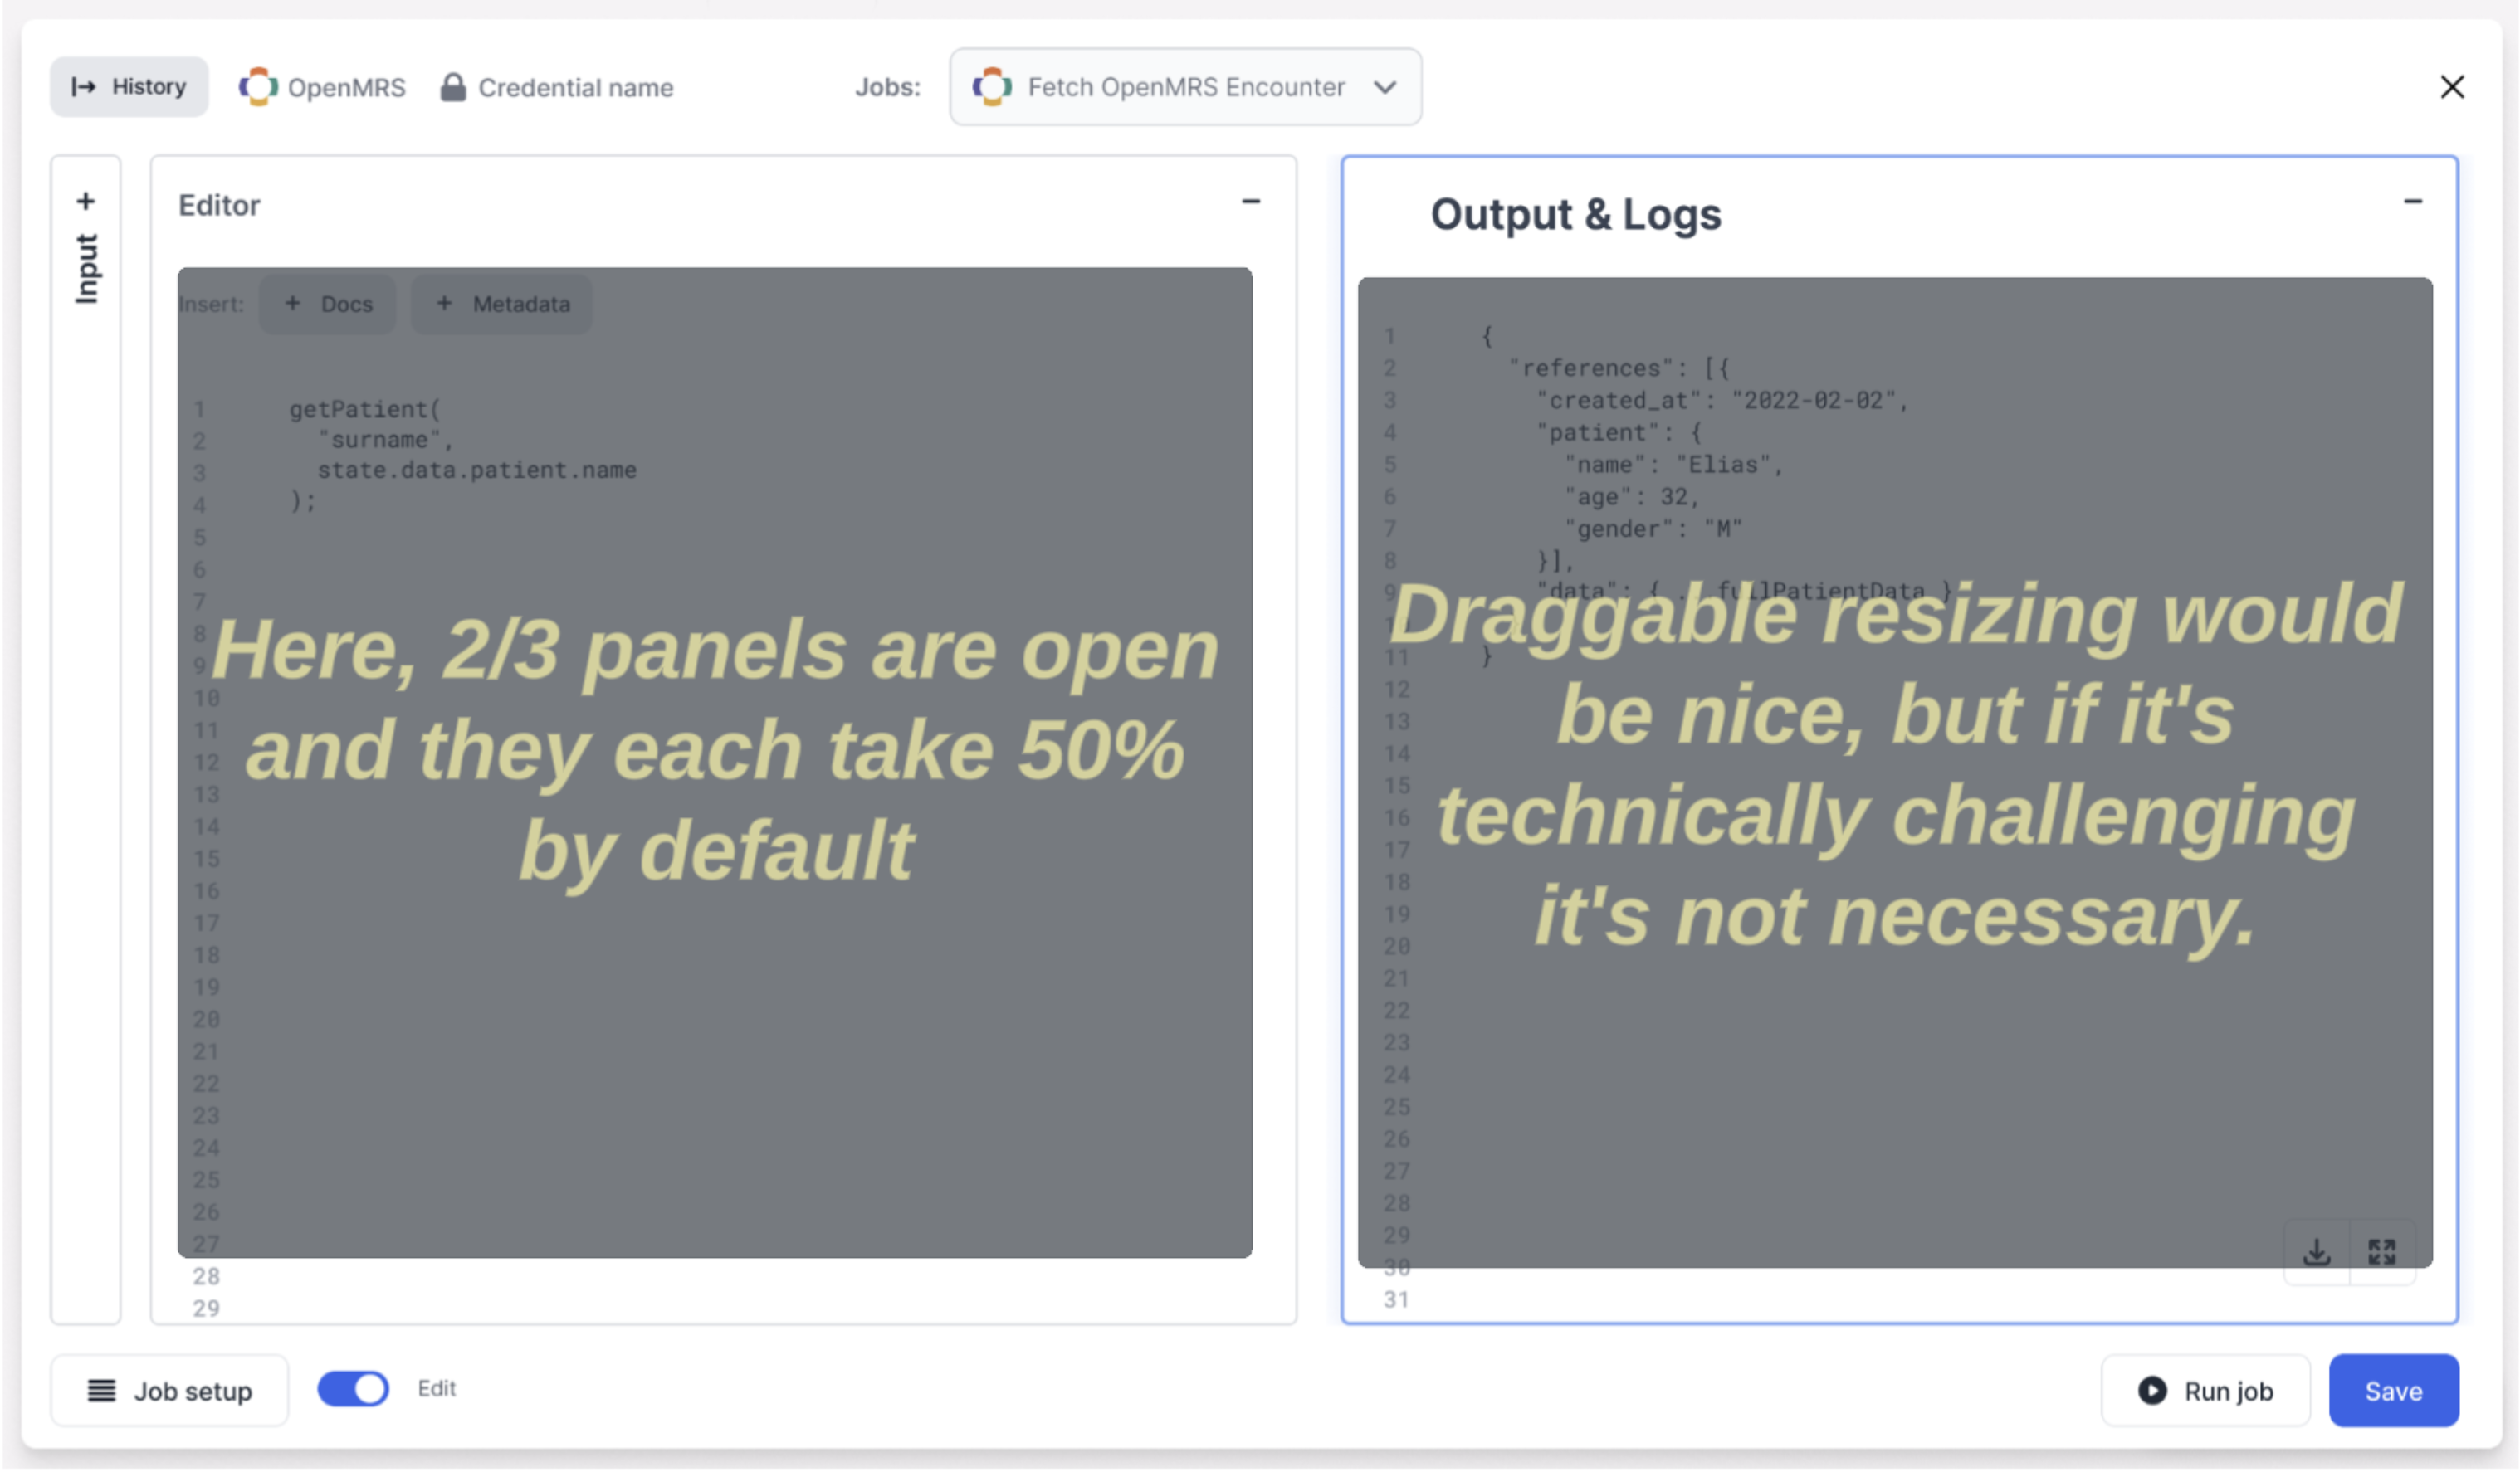Switch to the Output & Logs panel
This screenshot has height=1472, width=2520.
[1576, 214]
